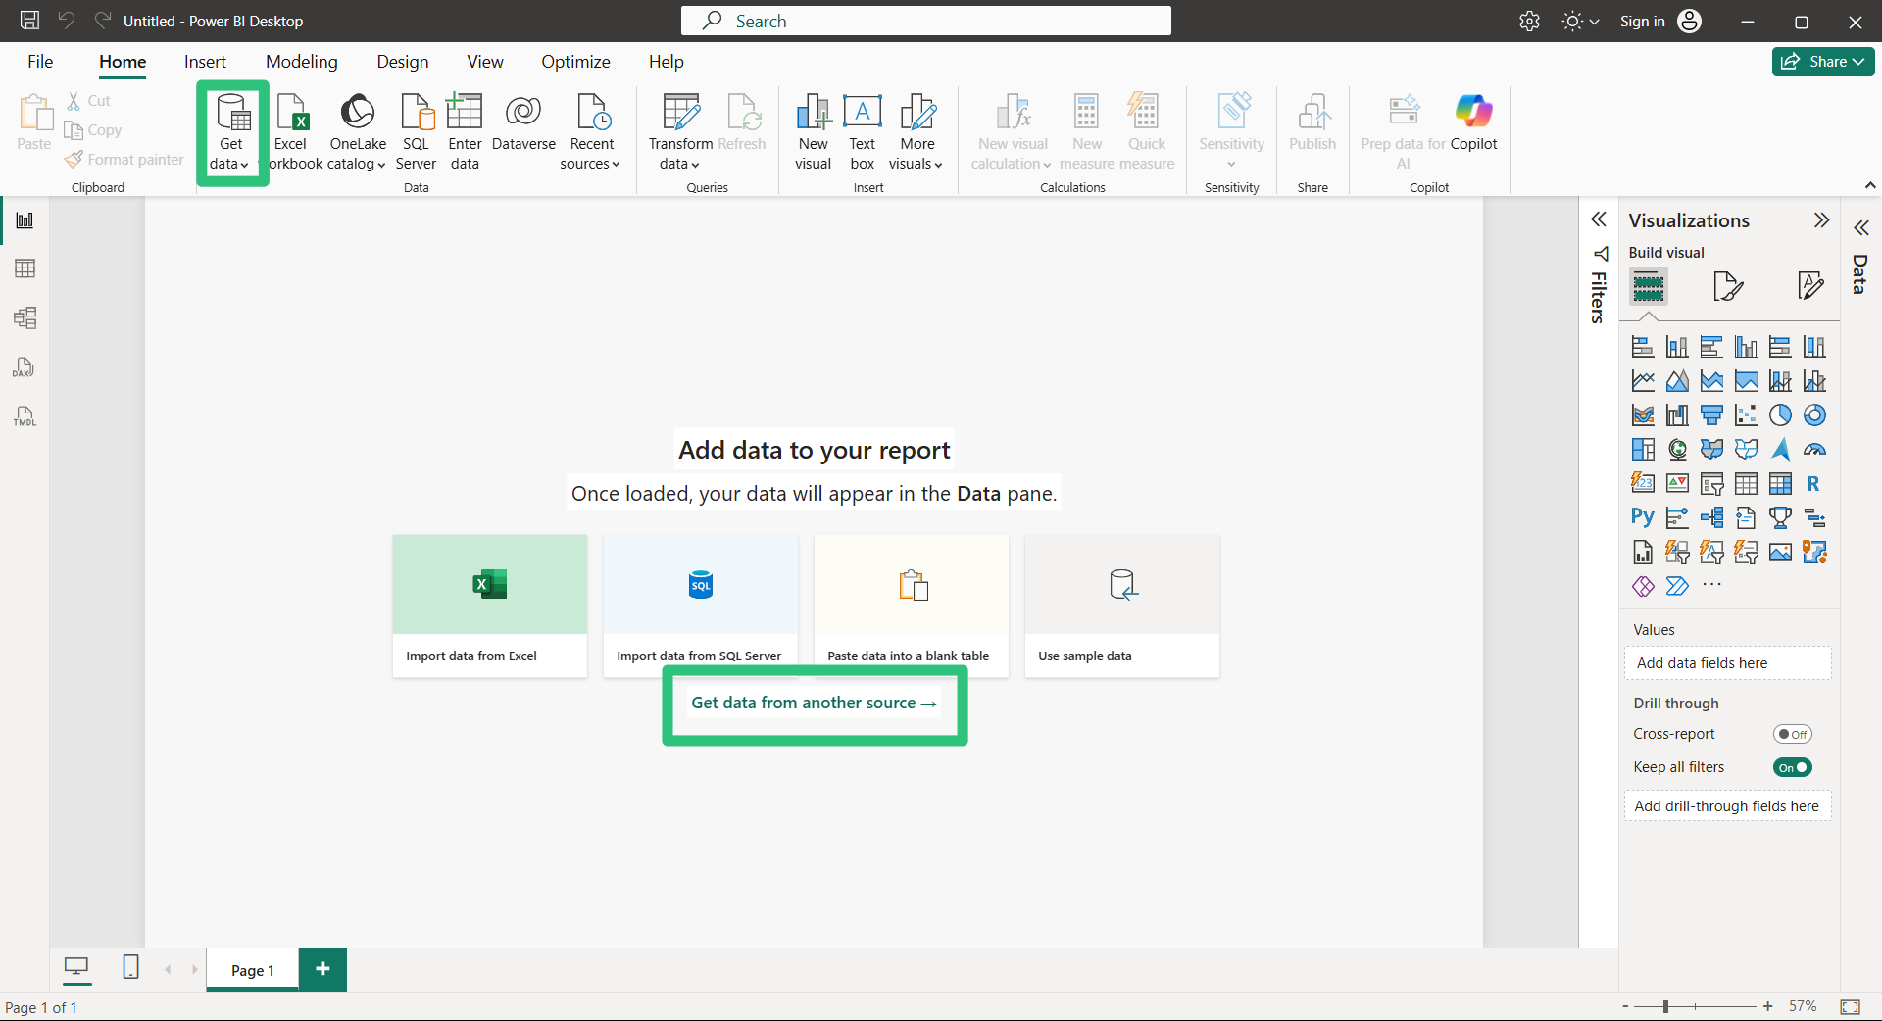Viewport: 1882px width, 1021px height.
Task: Click the SQL Server ribbon icon
Action: coord(417,131)
